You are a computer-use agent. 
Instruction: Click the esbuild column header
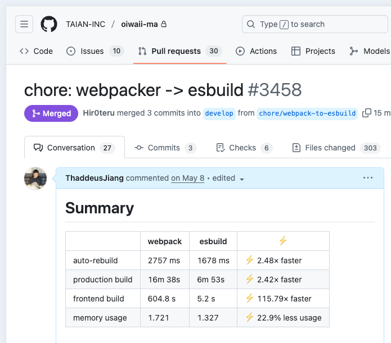coord(213,241)
